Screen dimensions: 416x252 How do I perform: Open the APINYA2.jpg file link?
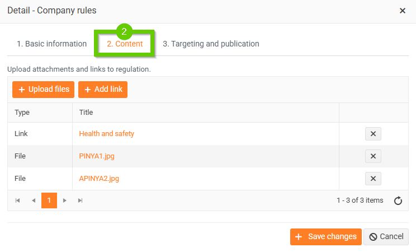(99, 179)
